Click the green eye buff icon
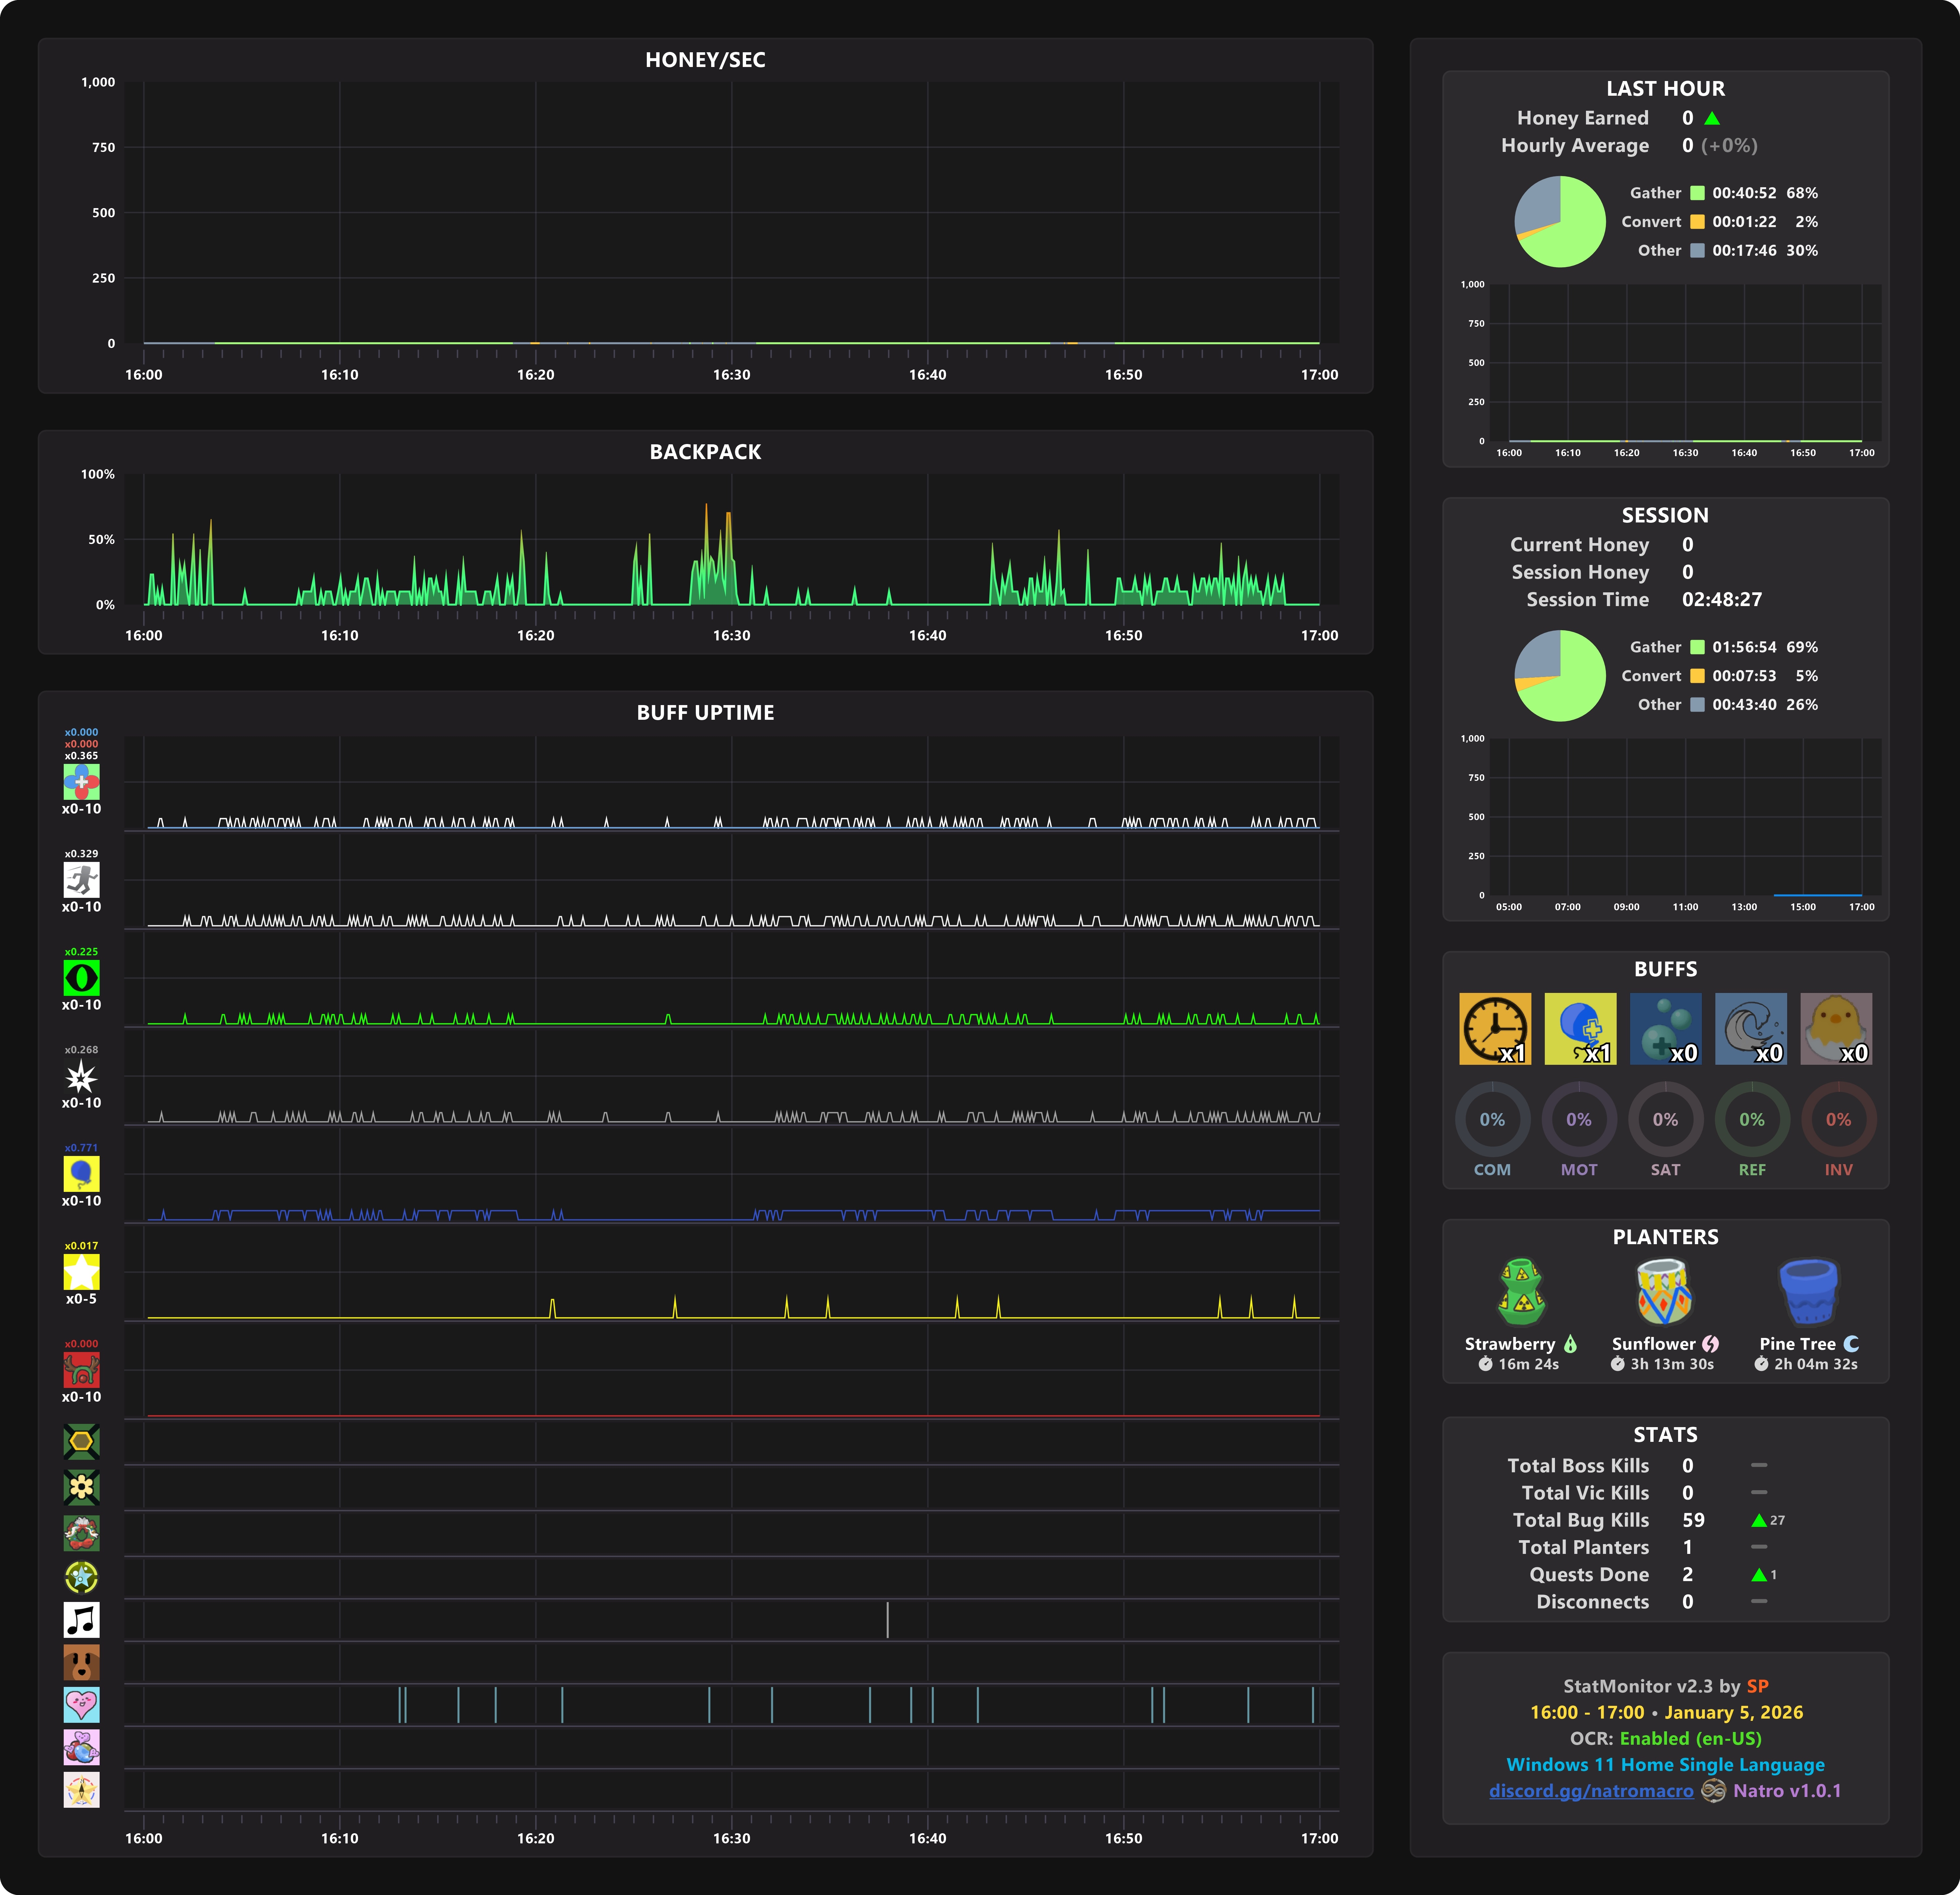This screenshot has width=1960, height=1895. [x=81, y=977]
